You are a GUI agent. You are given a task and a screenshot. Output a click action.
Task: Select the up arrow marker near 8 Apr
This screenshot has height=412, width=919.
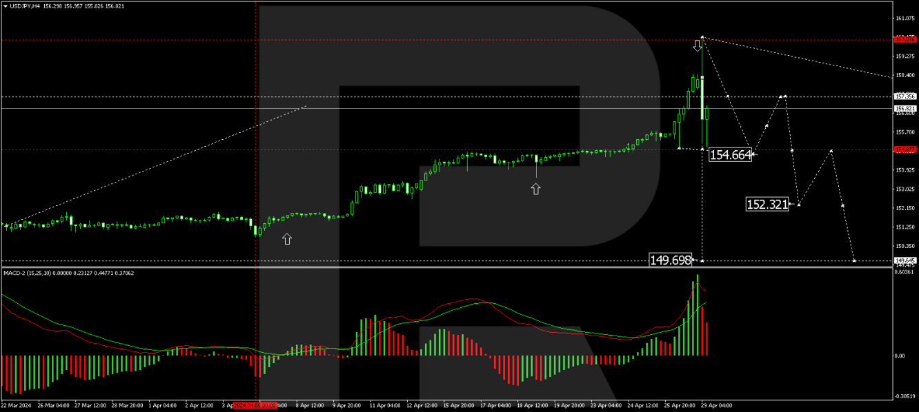tap(287, 239)
